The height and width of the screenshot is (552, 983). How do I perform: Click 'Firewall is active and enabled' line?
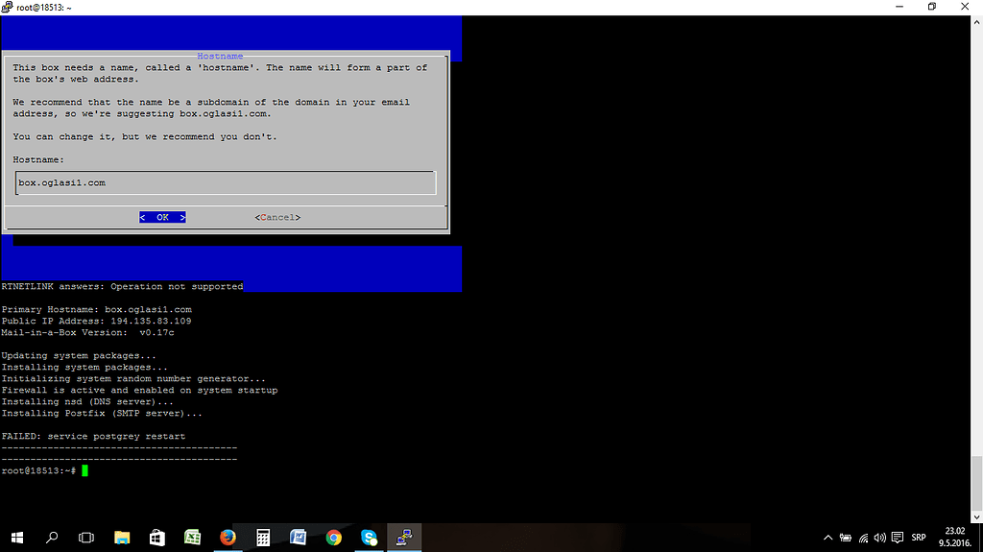(139, 390)
